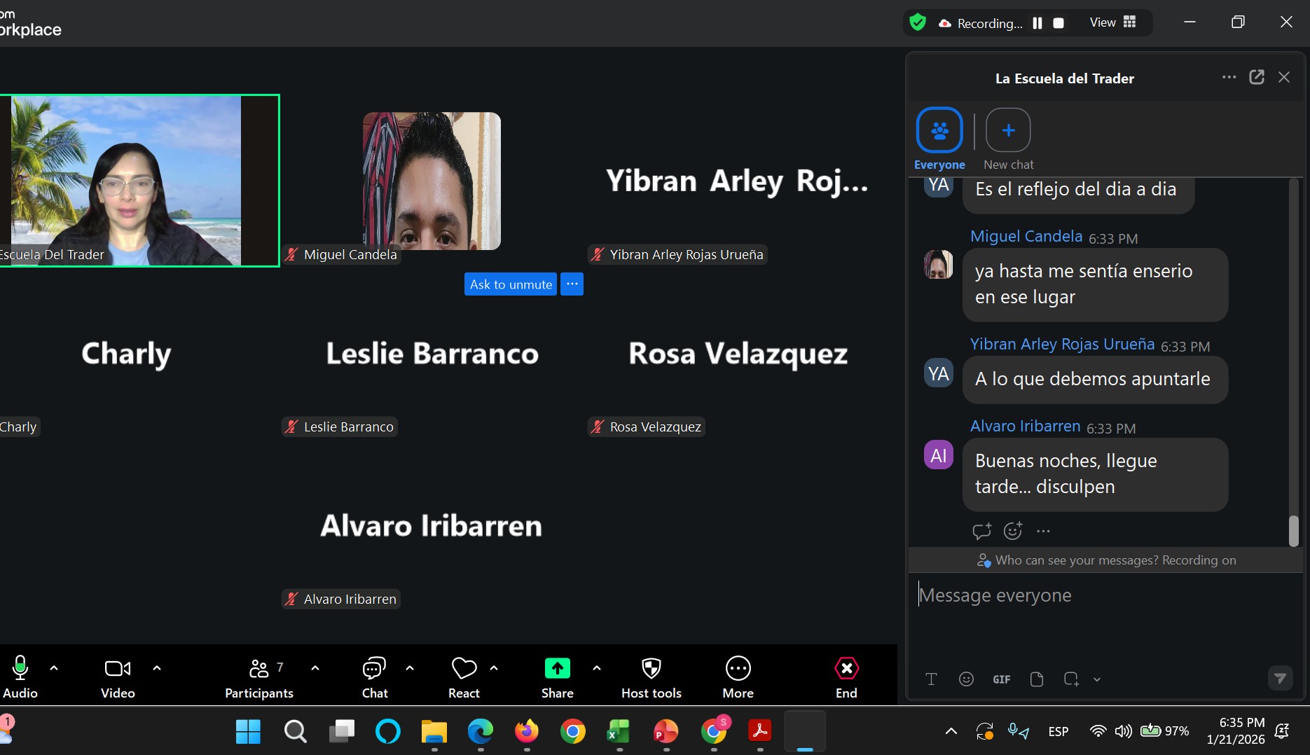
Task: Open the View layout dropdown
Action: click(x=1112, y=22)
